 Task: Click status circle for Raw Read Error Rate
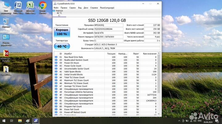coord(56,57)
